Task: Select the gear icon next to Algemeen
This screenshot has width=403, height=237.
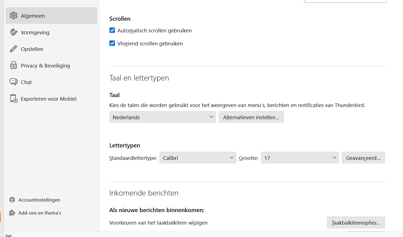Action: (13, 15)
